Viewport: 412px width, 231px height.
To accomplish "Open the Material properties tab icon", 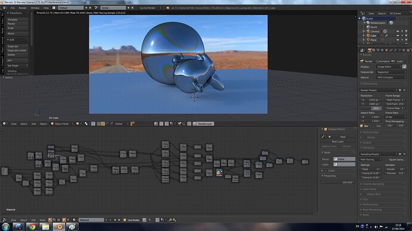I will tap(404, 50).
